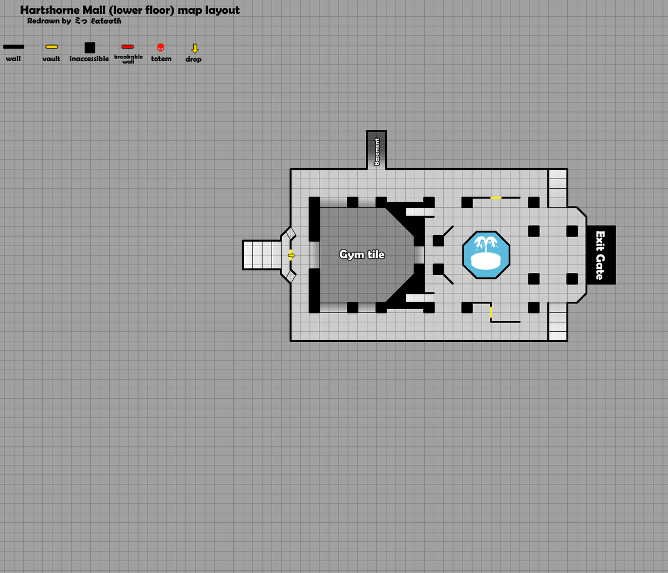Image resolution: width=668 pixels, height=573 pixels.
Task: Click the 'breakable wall' legend label
Action: coord(129,59)
